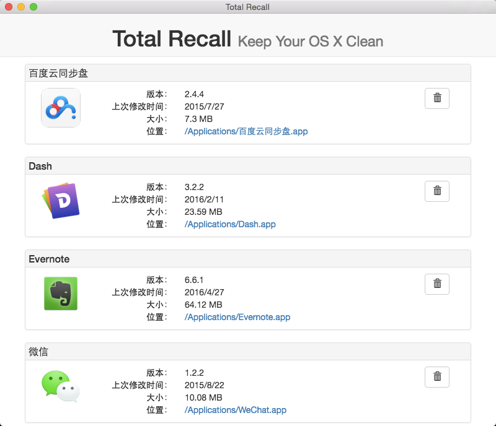
Task: Click the green Evernote elephant icon
Action: (61, 293)
